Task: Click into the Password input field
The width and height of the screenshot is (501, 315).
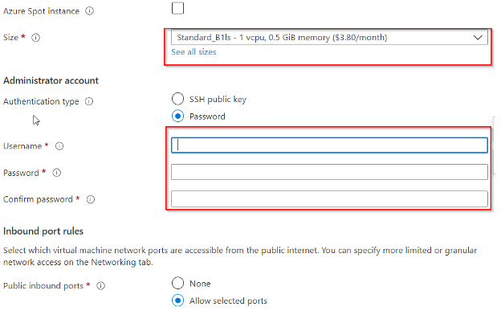Action: (x=329, y=172)
